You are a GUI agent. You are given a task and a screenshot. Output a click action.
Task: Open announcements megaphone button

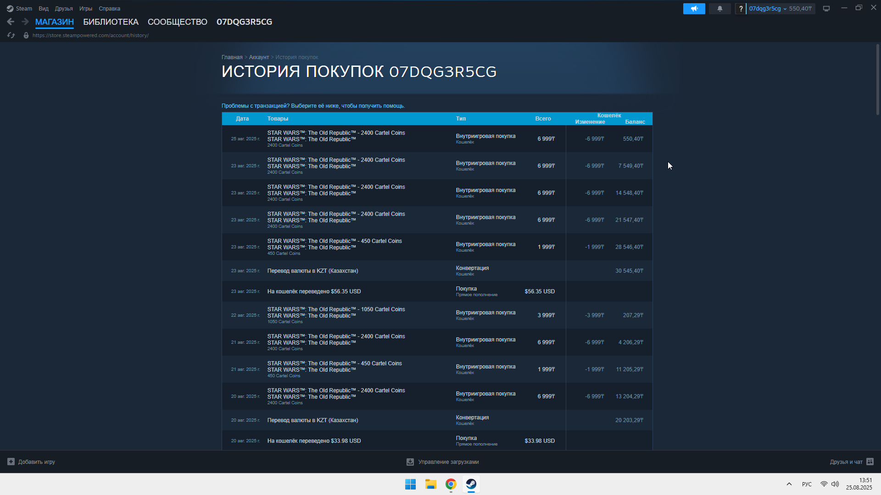(x=694, y=9)
